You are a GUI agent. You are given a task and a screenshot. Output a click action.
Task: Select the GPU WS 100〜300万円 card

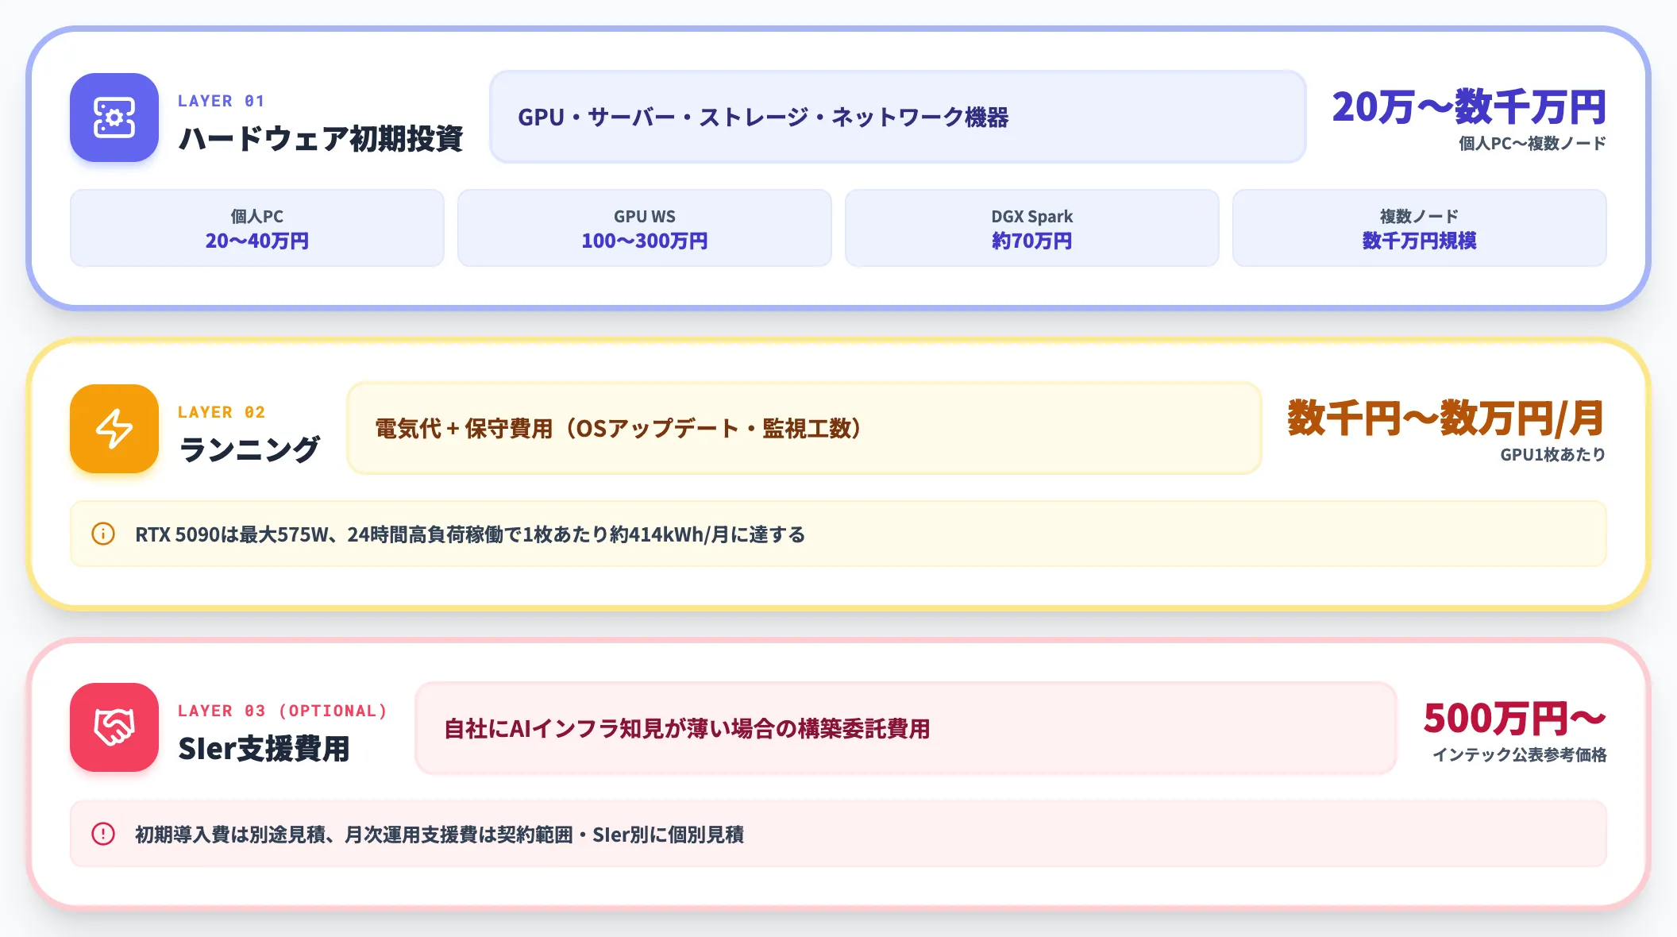(645, 228)
